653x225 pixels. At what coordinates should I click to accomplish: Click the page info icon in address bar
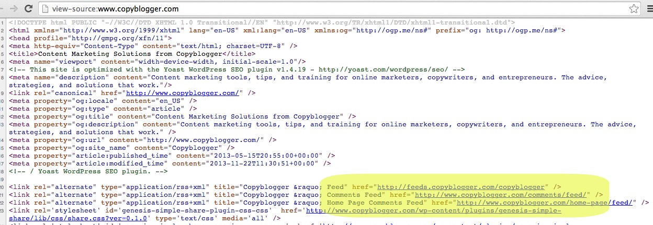point(46,9)
